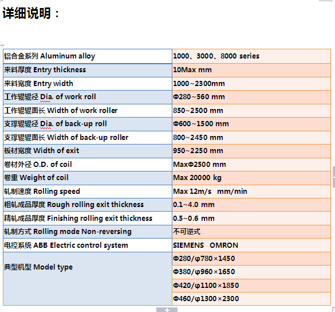Image resolution: width=335 pixels, height=312 pixels.
Task: Click the 10Max mm value cell
Action: click(251, 70)
